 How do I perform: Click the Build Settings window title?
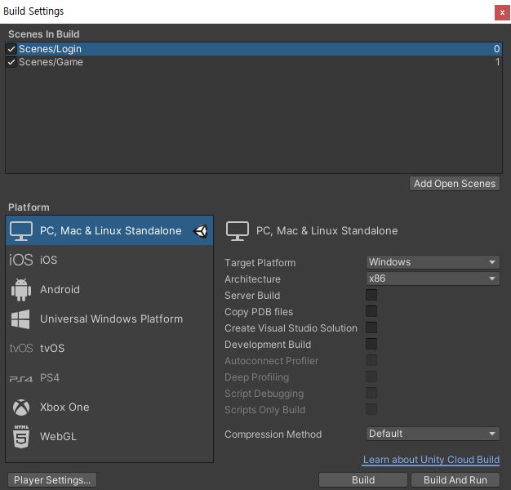[x=33, y=11]
